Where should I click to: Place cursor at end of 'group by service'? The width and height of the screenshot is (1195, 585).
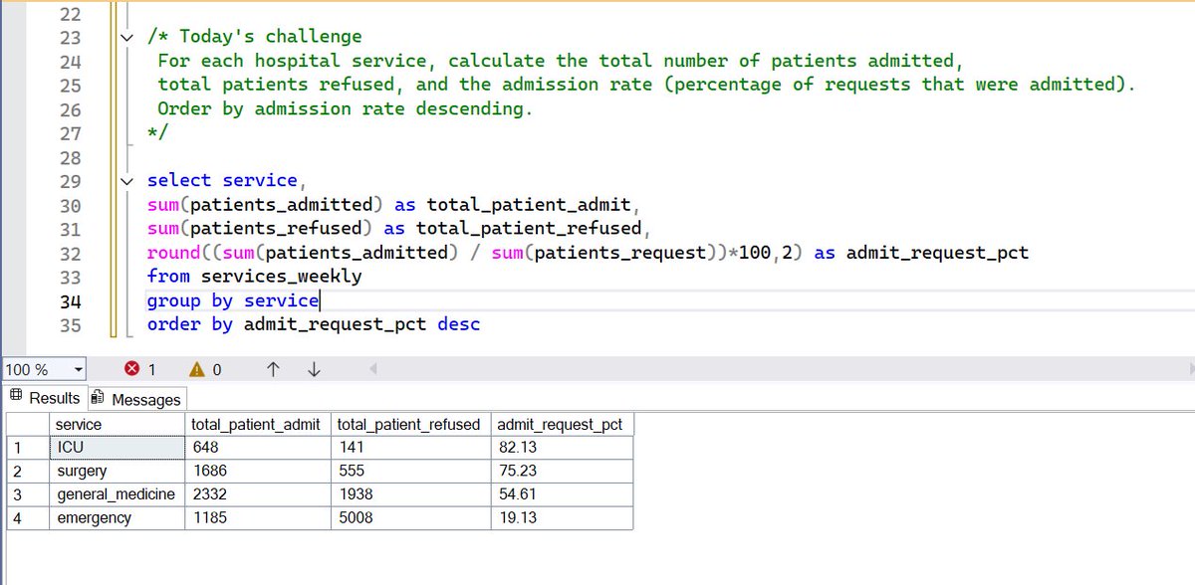coord(320,301)
